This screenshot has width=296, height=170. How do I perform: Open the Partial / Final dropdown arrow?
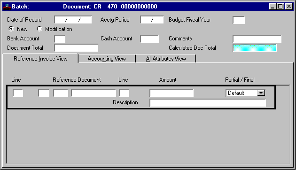261,93
